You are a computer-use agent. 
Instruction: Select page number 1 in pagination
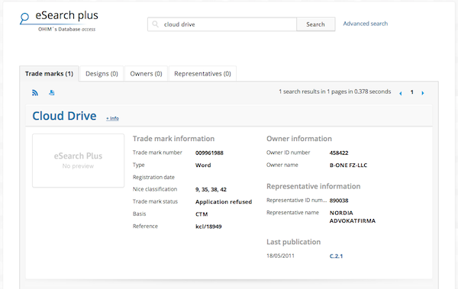412,92
